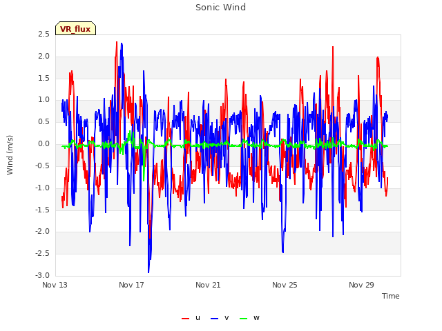Viewport: 442px width, 331px height.
Task: Toggle the w series in legend
Action: (249, 318)
